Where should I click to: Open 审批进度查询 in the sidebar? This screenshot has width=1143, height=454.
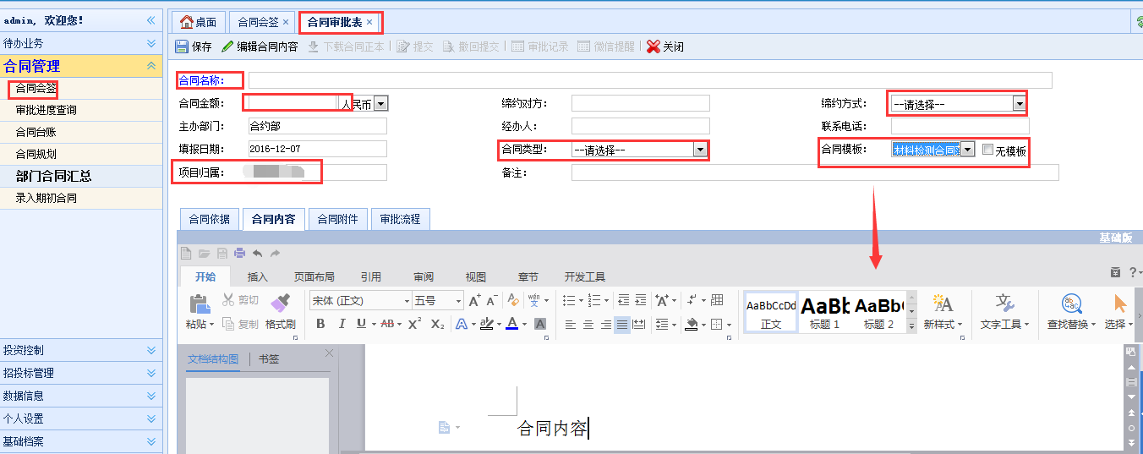tap(46, 110)
